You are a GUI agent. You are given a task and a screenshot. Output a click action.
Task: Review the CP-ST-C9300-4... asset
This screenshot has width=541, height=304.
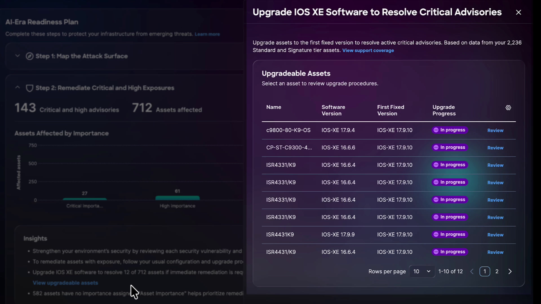click(495, 148)
